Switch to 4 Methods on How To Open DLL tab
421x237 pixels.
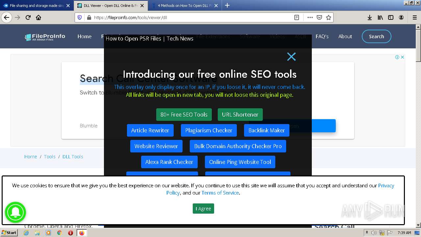[185, 6]
